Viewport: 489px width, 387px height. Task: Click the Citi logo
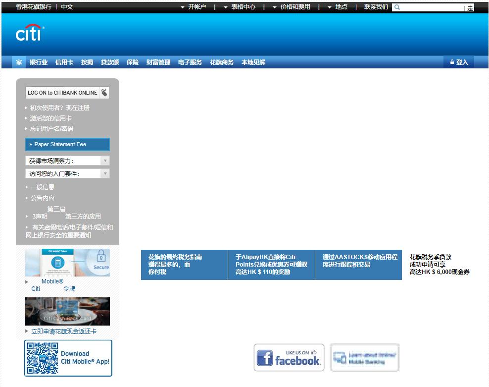[x=30, y=33]
